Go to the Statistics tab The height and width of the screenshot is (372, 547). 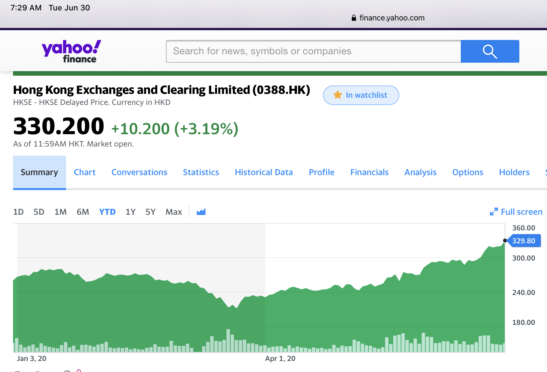pyautogui.click(x=201, y=172)
